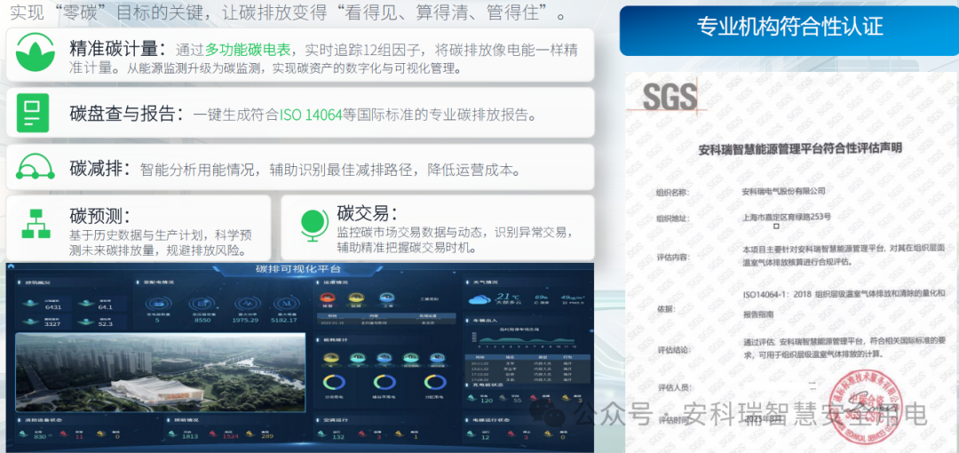Click the teal elevator status icon beside 12

[x=471, y=433]
